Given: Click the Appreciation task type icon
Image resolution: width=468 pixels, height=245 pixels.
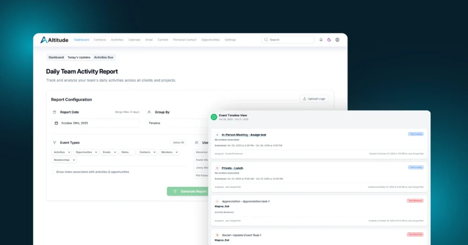Looking at the screenshot, I should (217, 202).
